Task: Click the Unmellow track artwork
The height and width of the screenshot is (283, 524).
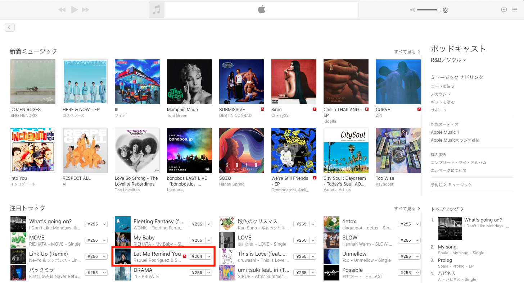Action: (x=331, y=256)
